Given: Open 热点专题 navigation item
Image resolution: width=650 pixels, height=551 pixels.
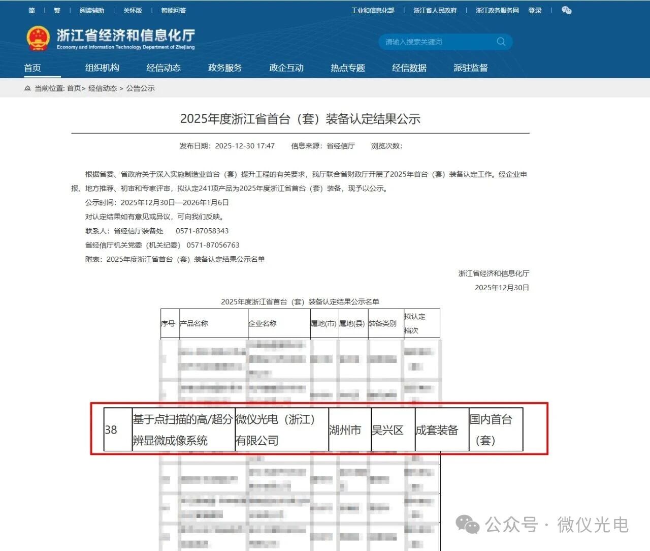Looking at the screenshot, I should click(x=348, y=68).
